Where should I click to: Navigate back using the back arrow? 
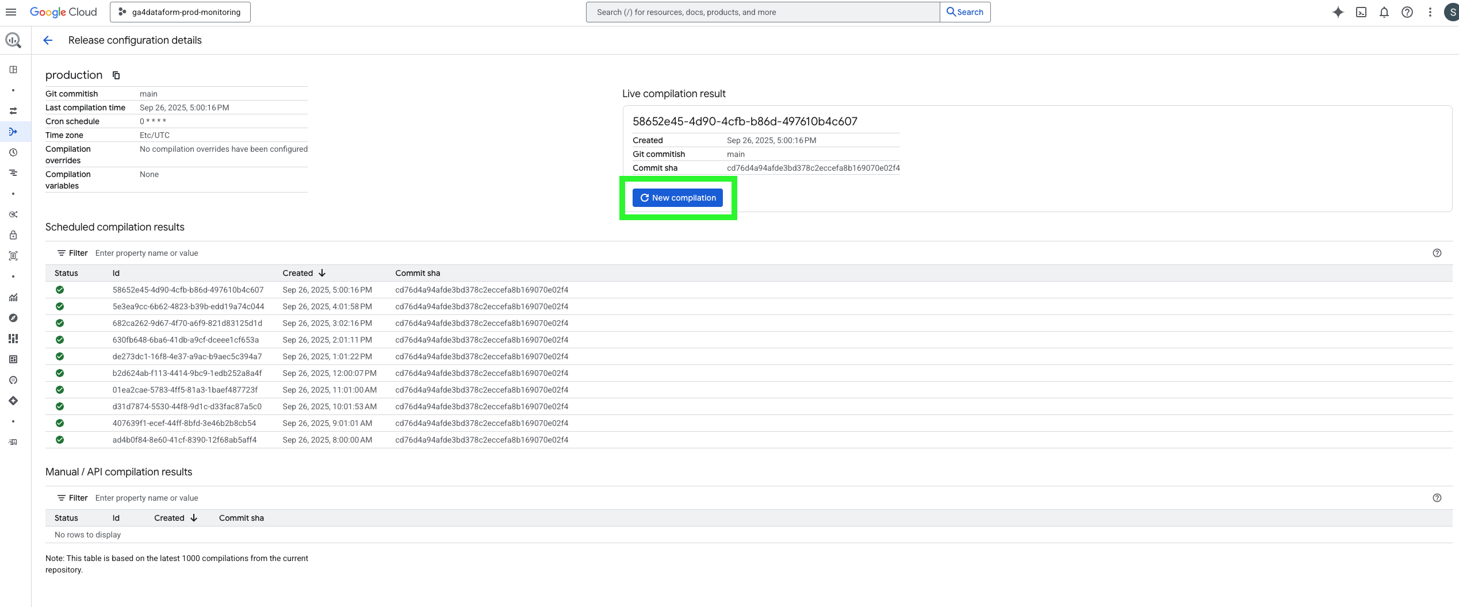click(x=48, y=40)
